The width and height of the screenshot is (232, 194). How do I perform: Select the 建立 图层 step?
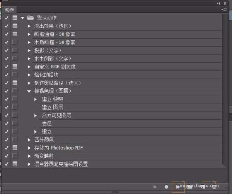pyautogui.click(x=53, y=107)
